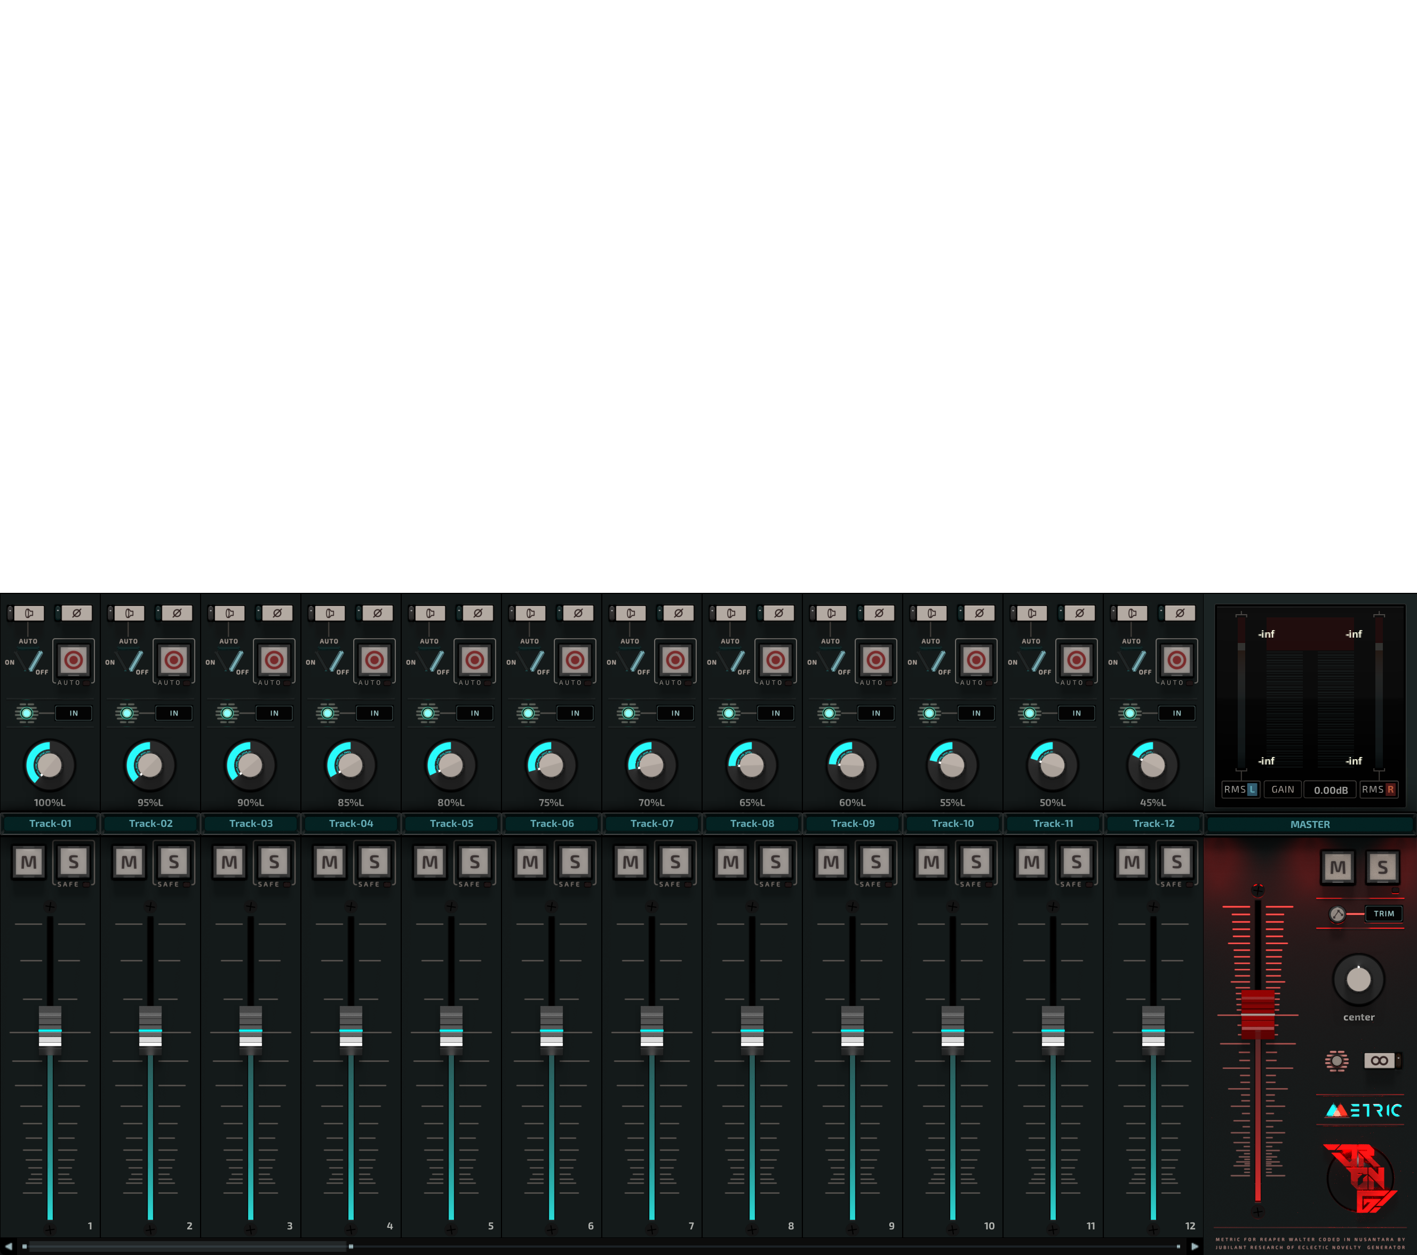Open the master envelope icon beside TRIM
This screenshot has height=1255, width=1417.
coord(1338,914)
